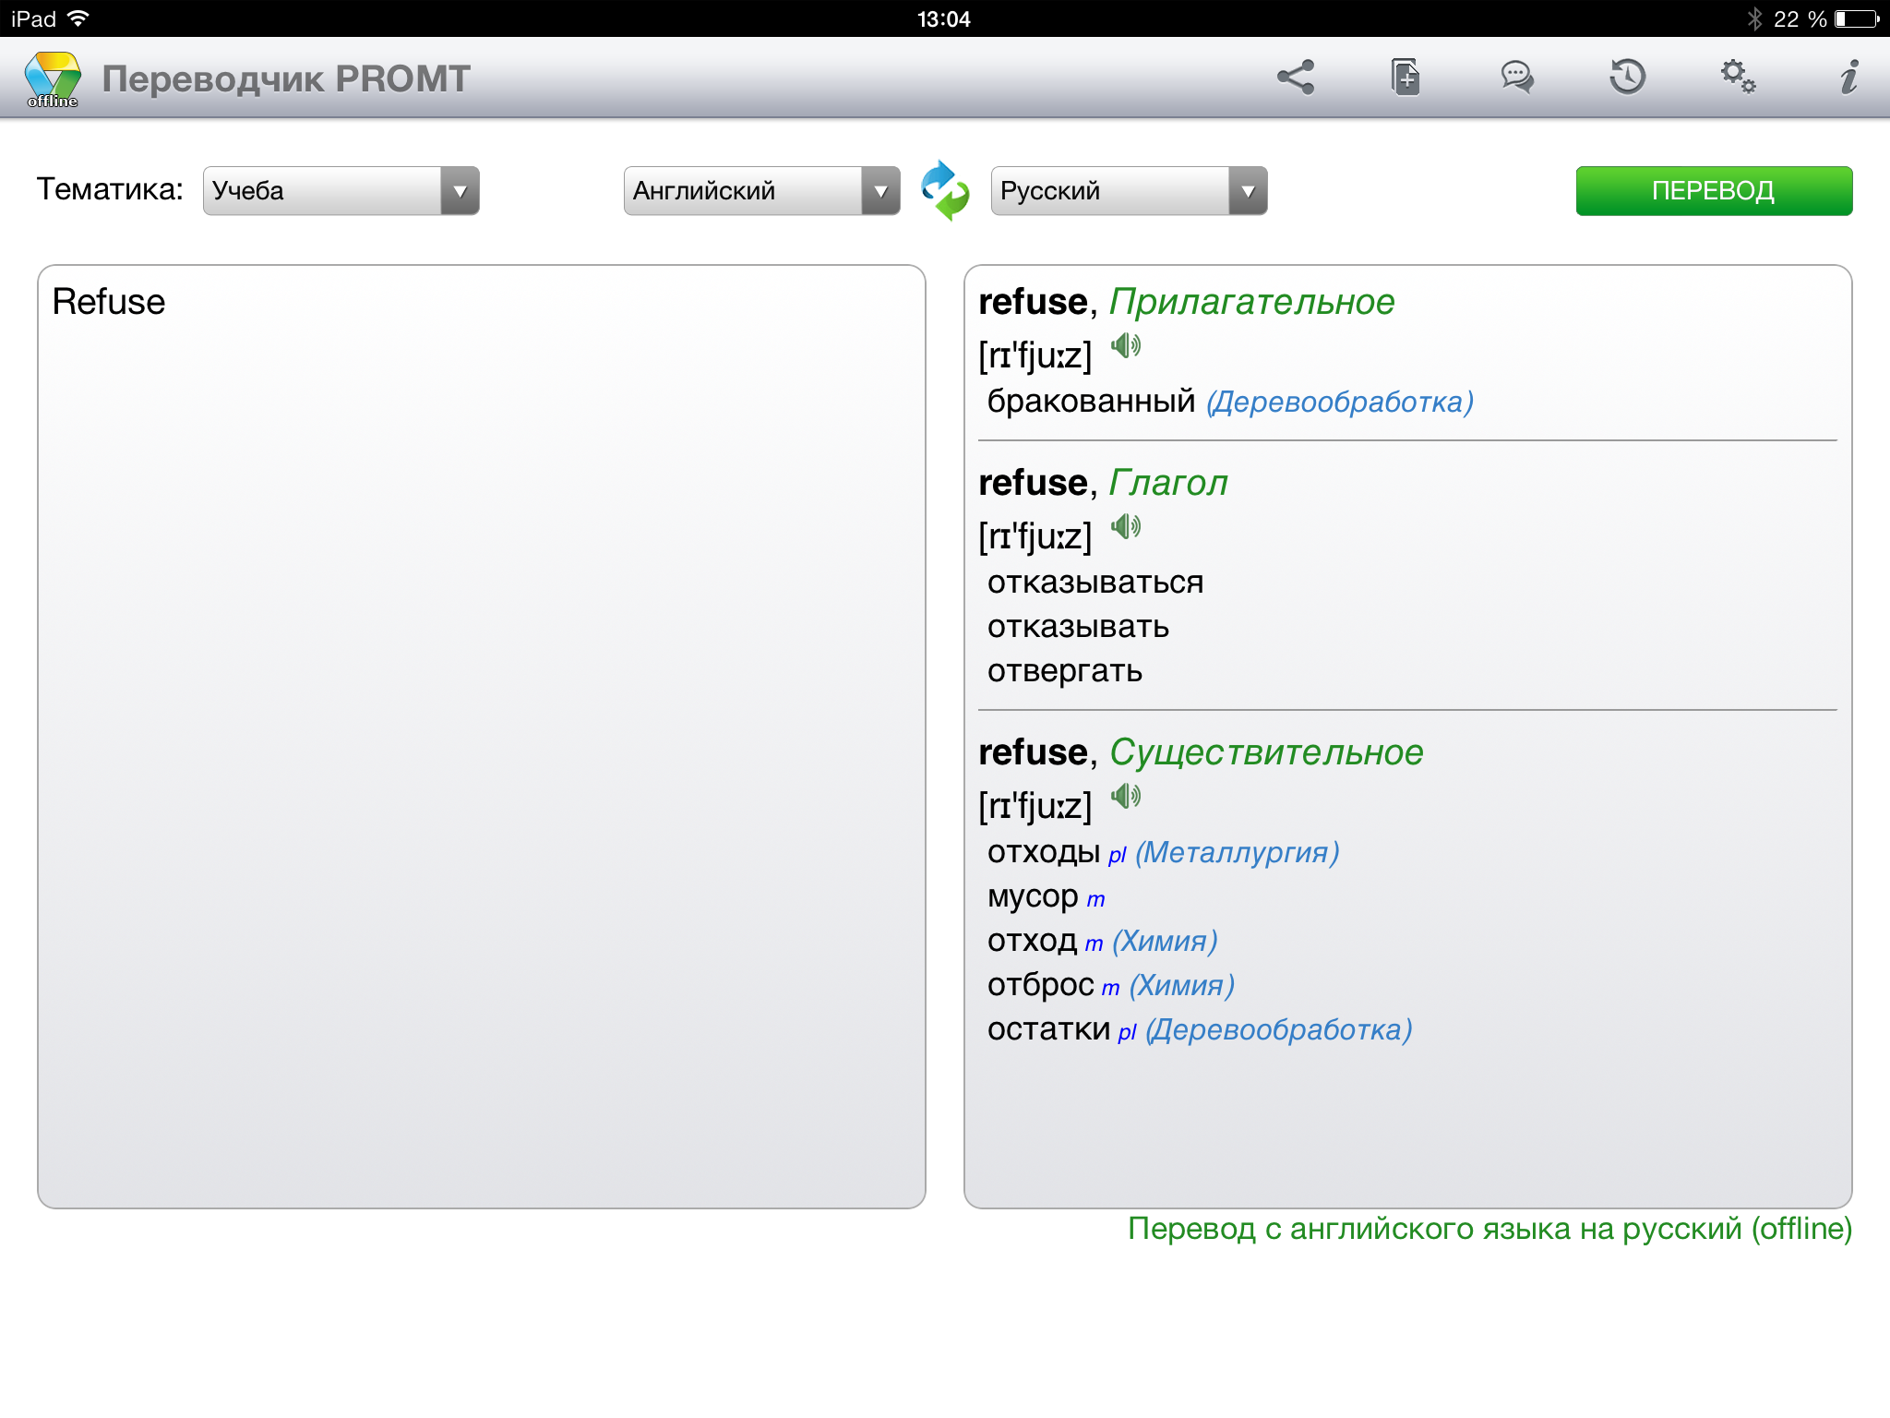Tap the '(Деревообработка)' label next to бракованный

pyautogui.click(x=1339, y=402)
